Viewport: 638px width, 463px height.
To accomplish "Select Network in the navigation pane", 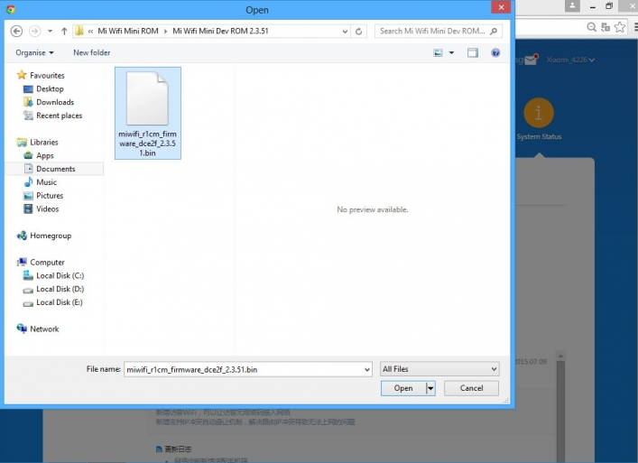I will (x=38, y=329).
